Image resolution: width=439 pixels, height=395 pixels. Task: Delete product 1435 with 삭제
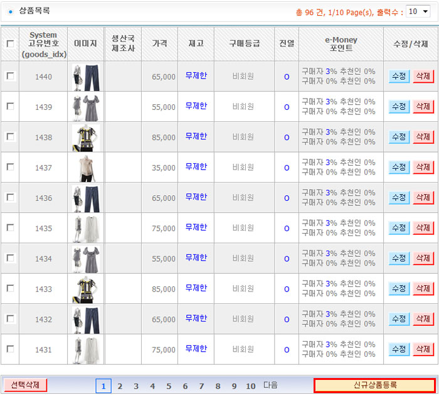pyautogui.click(x=423, y=228)
